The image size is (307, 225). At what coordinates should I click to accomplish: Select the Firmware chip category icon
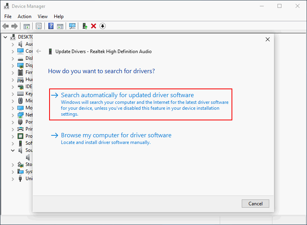[20, 72]
